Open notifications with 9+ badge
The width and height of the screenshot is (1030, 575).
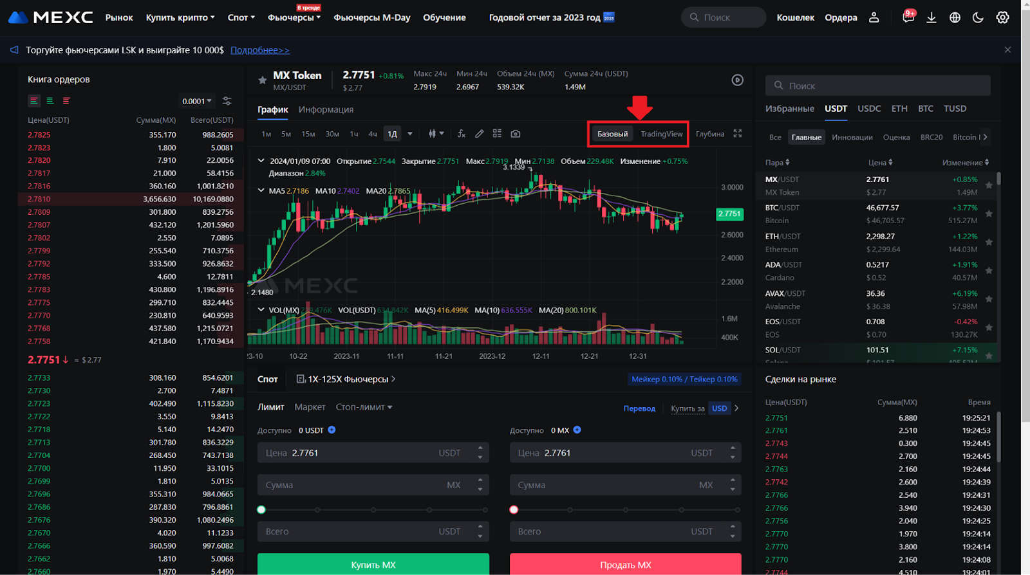click(908, 17)
